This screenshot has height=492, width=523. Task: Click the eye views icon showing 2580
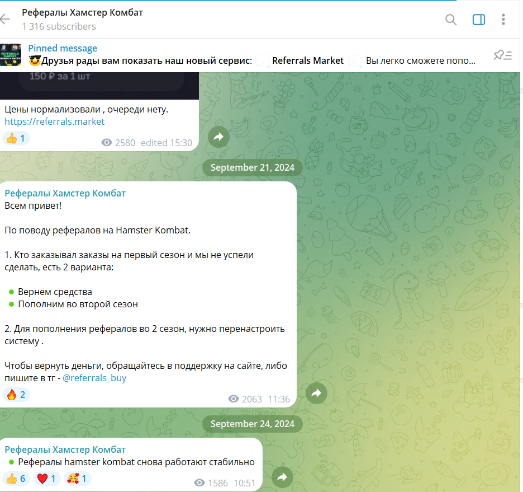pos(106,143)
